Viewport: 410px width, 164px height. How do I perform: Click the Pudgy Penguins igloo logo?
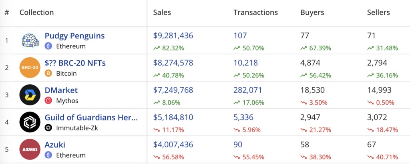tap(30, 40)
